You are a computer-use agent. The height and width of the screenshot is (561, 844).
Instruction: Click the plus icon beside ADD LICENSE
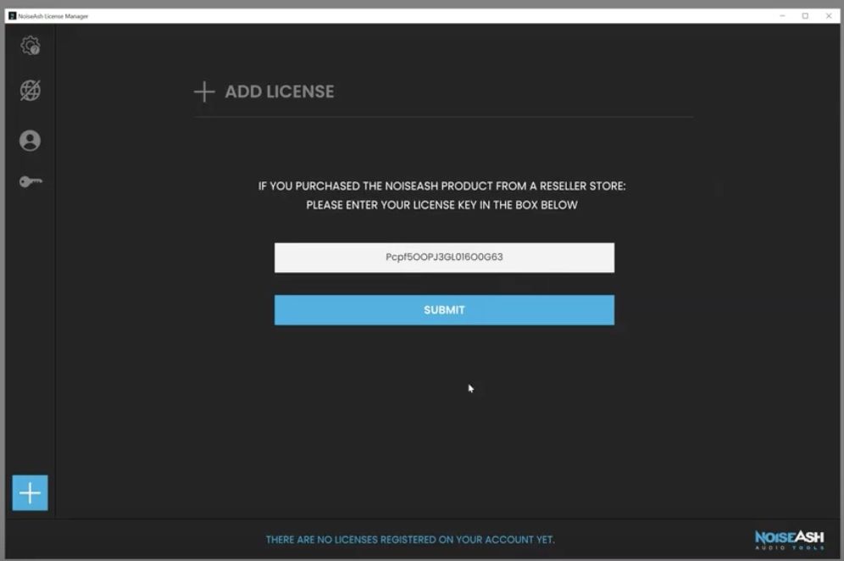coord(204,92)
